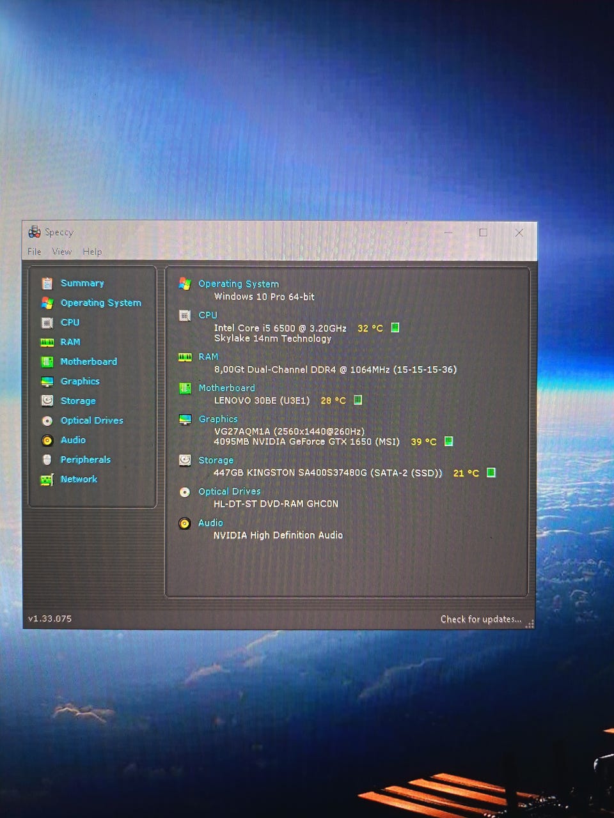Open the Help menu
Image resolution: width=614 pixels, height=818 pixels.
[92, 252]
